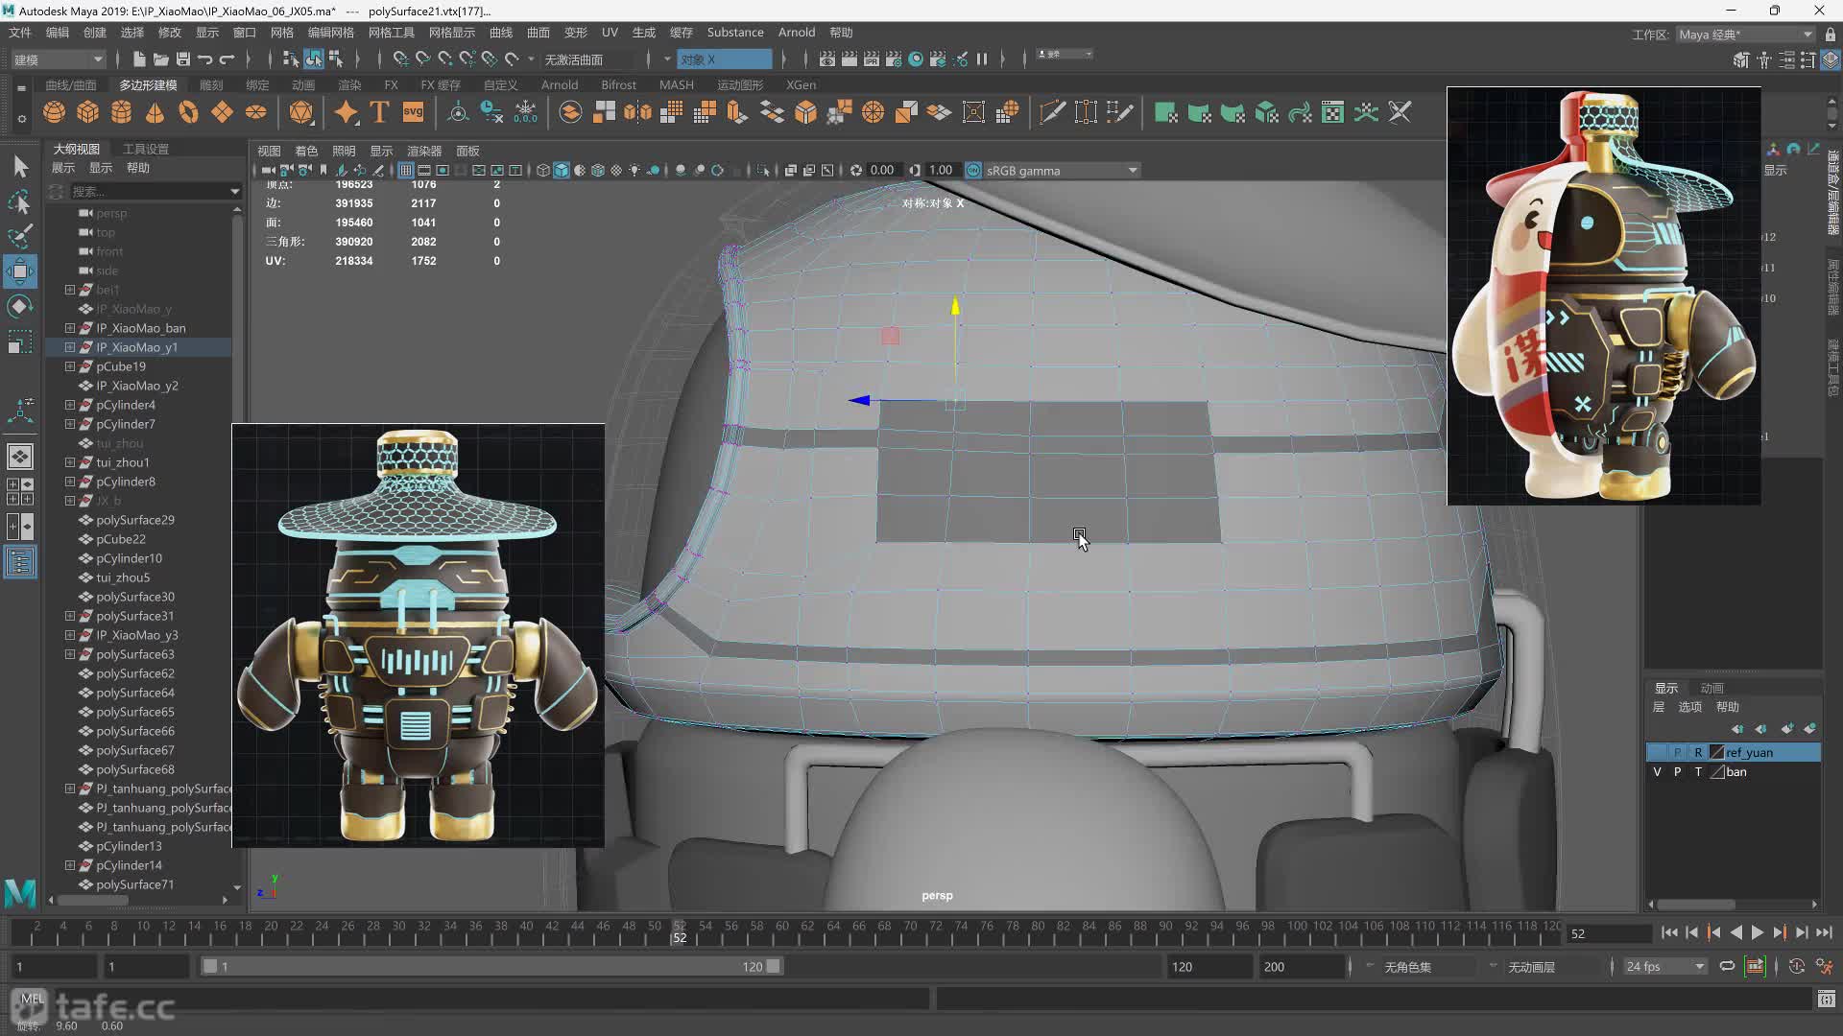Click the outliner search field
The width and height of the screenshot is (1843, 1036).
pyautogui.click(x=154, y=192)
